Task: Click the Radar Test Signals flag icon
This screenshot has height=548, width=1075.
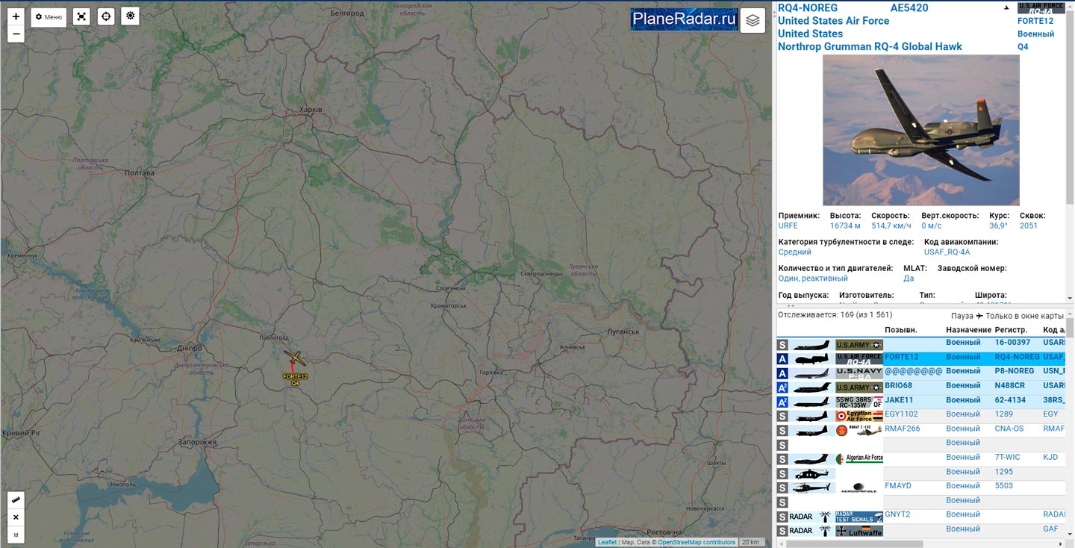Action: (859, 516)
